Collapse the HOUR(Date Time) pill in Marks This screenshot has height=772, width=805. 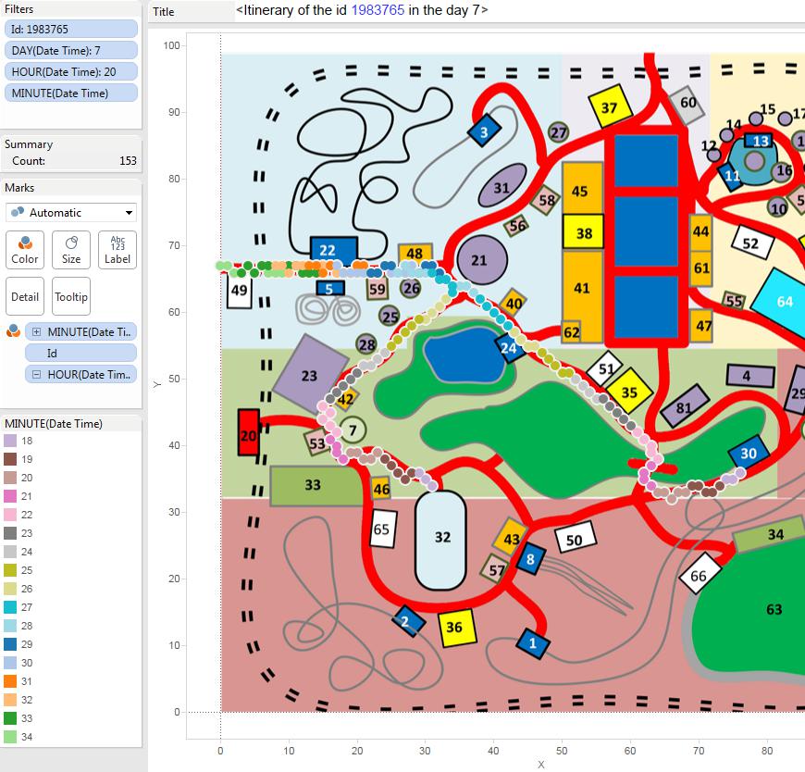point(36,374)
